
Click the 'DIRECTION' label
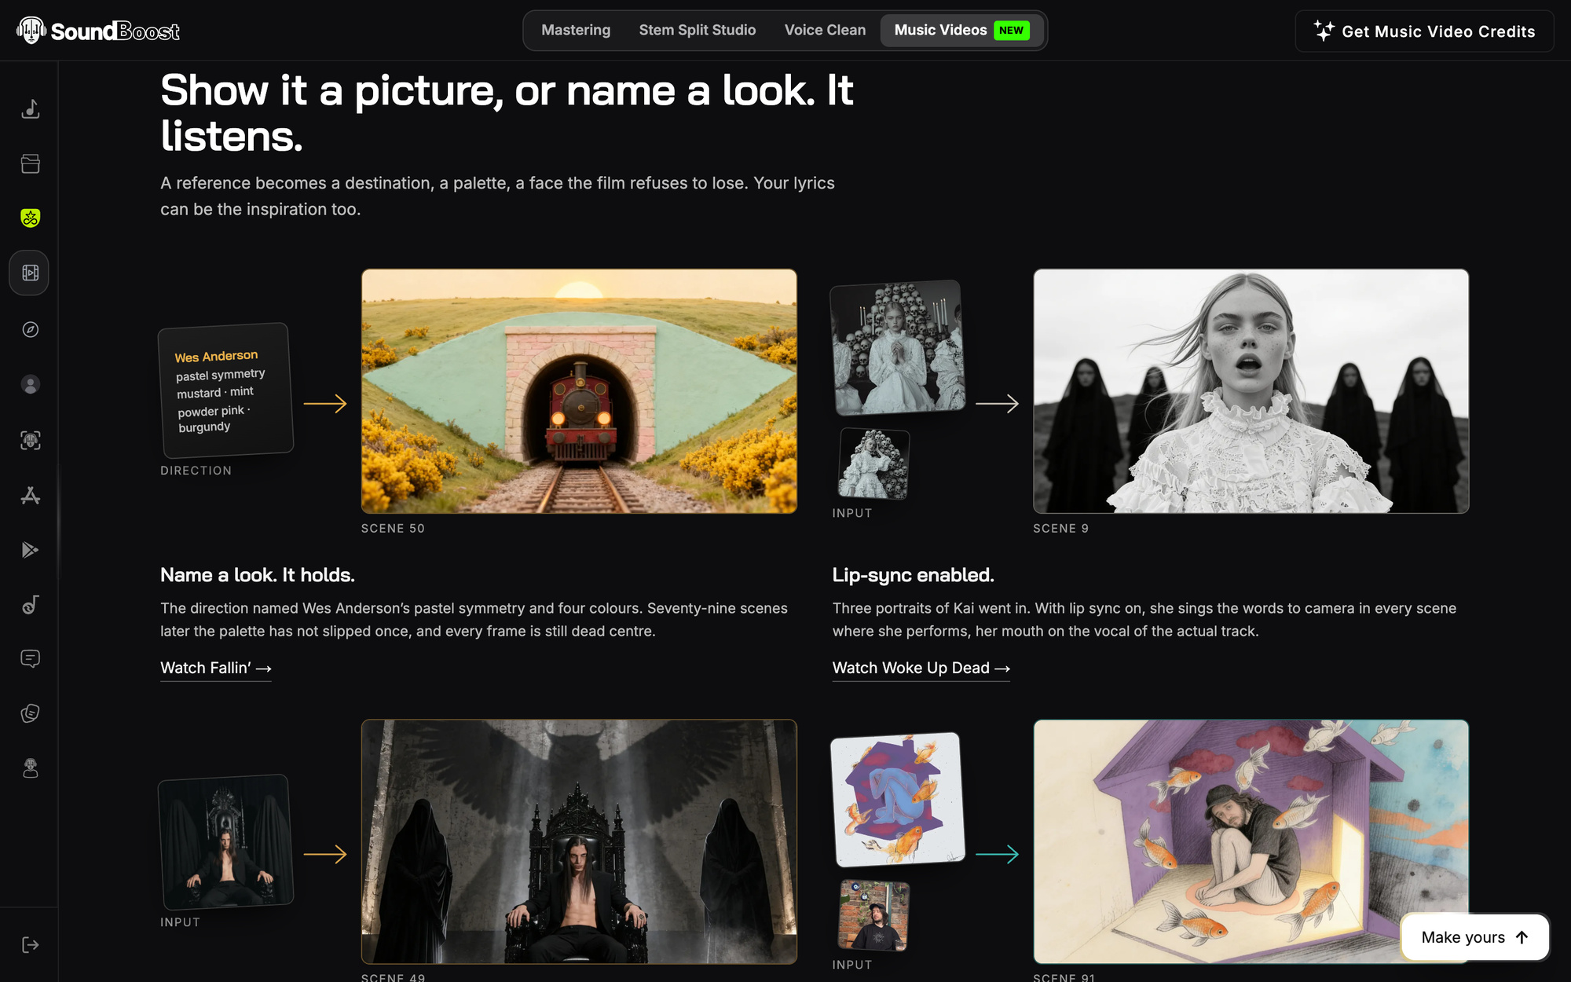(x=196, y=471)
